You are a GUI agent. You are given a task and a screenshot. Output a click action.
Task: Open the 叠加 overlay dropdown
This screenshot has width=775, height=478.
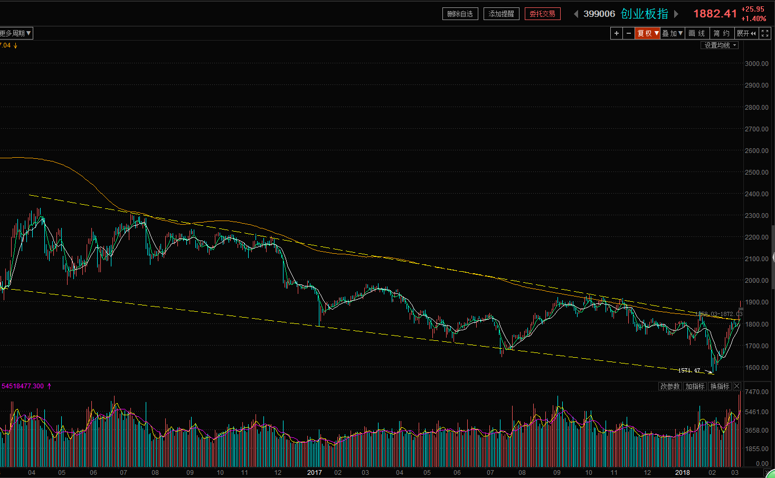click(x=673, y=33)
